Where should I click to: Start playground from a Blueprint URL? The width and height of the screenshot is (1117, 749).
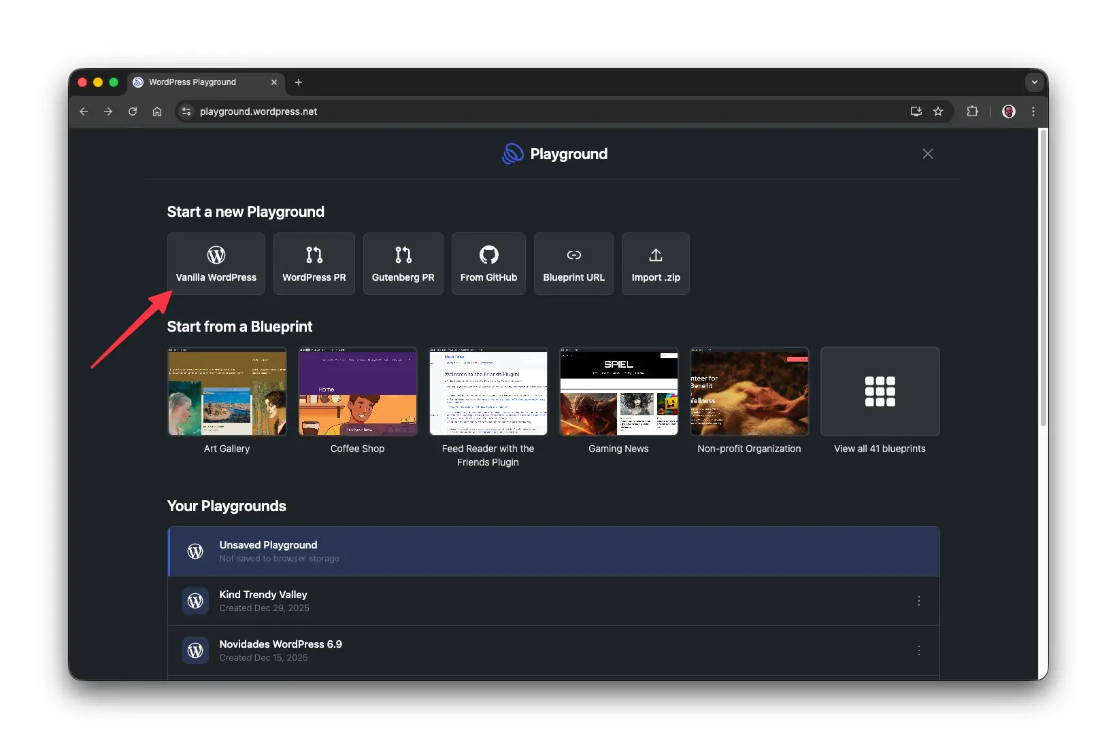[x=573, y=264]
